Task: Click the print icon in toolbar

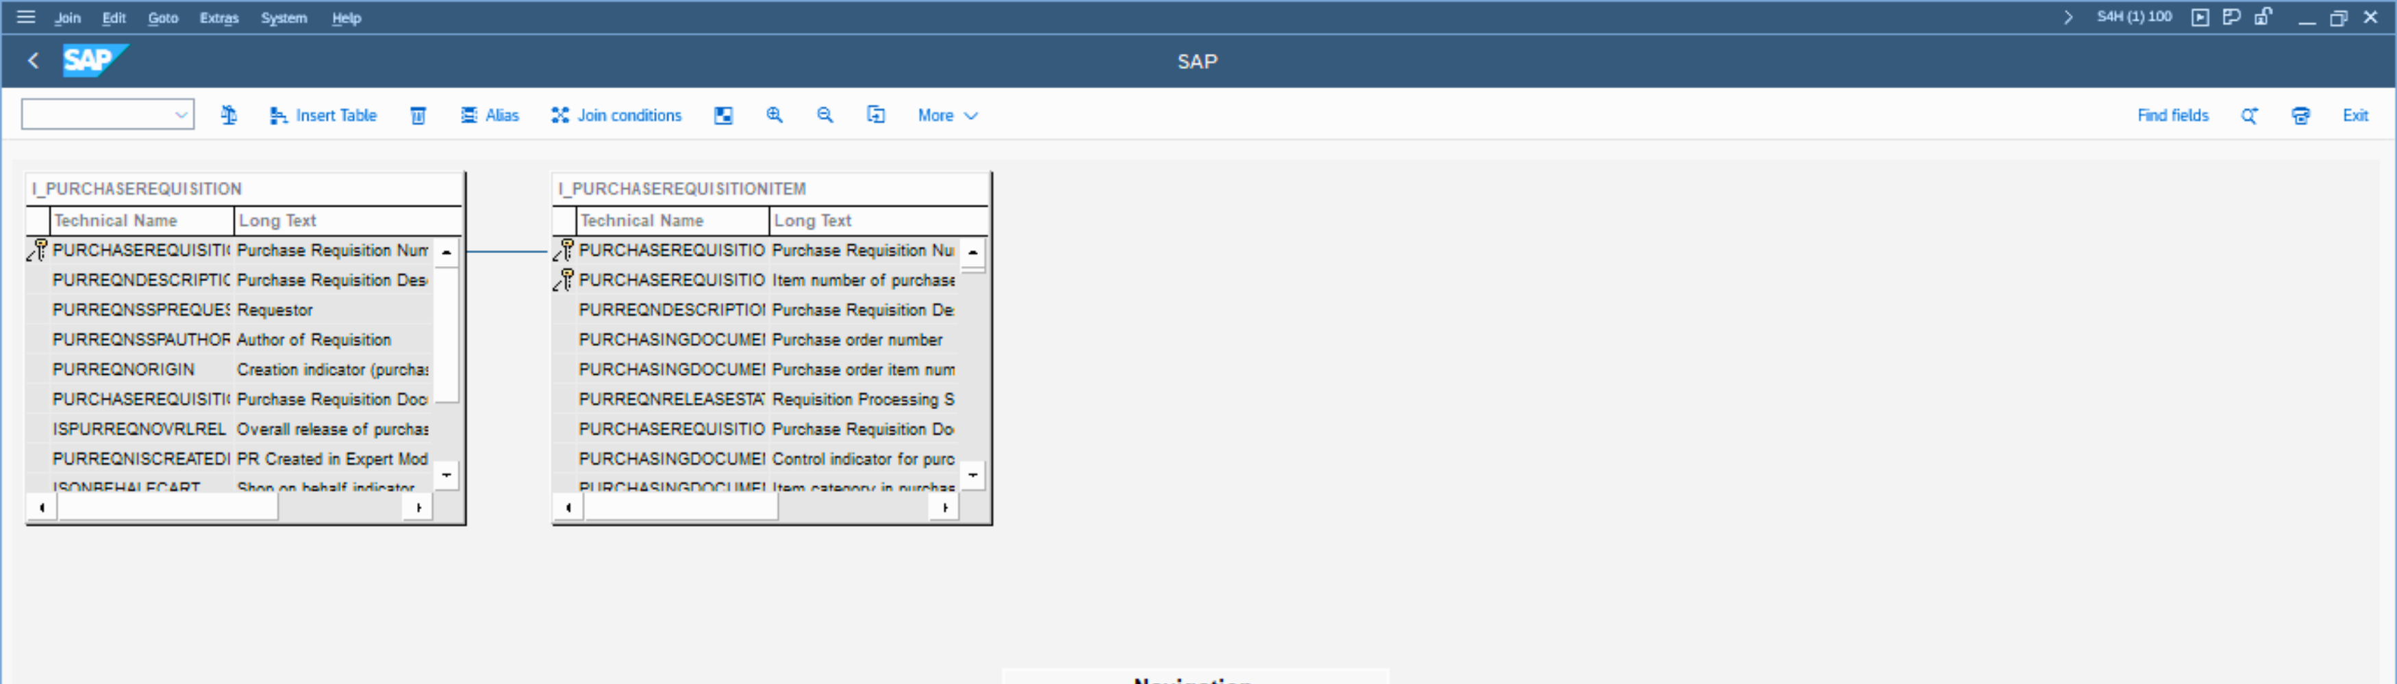Action: pos(2300,115)
